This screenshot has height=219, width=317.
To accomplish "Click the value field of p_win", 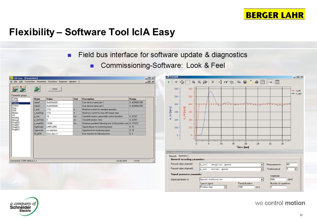I will (x=59, y=116).
